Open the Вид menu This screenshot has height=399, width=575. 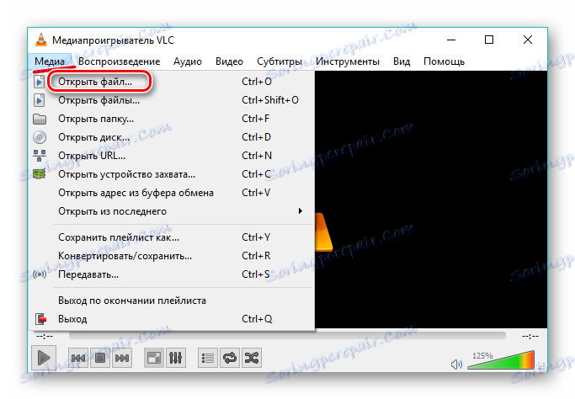coord(402,61)
